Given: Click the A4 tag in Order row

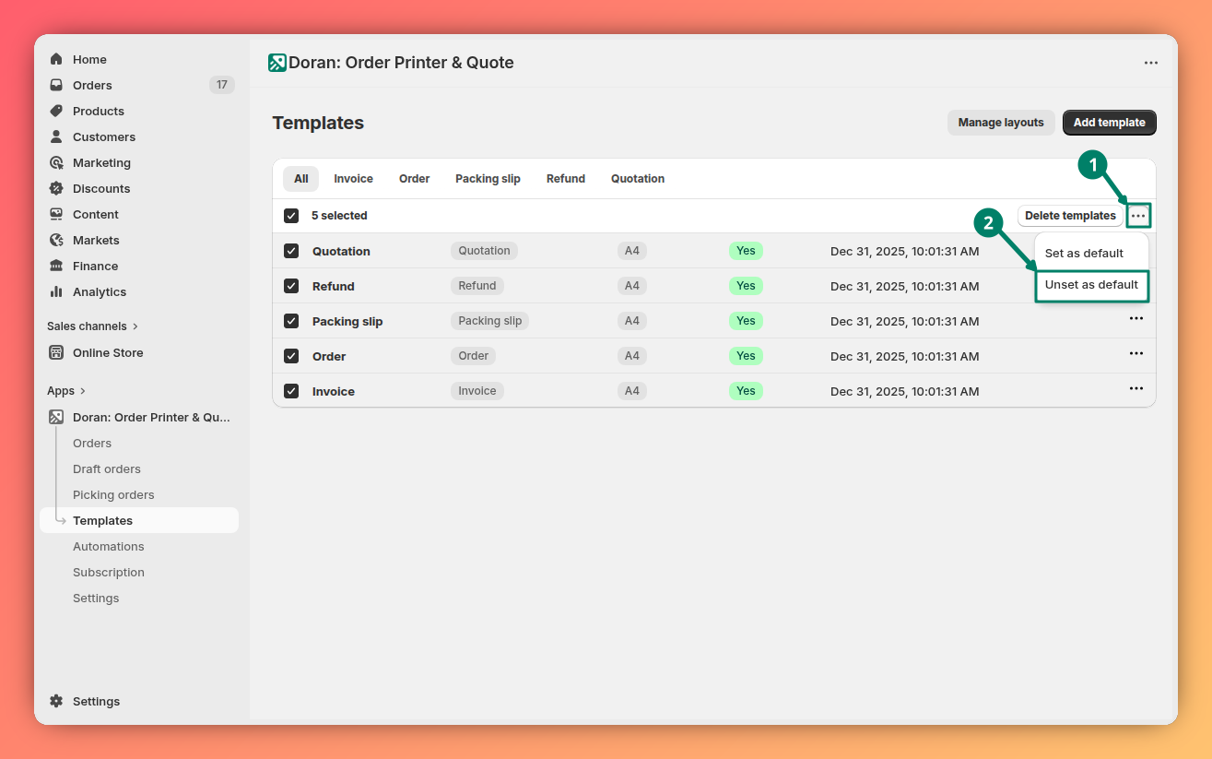Looking at the screenshot, I should pos(632,356).
